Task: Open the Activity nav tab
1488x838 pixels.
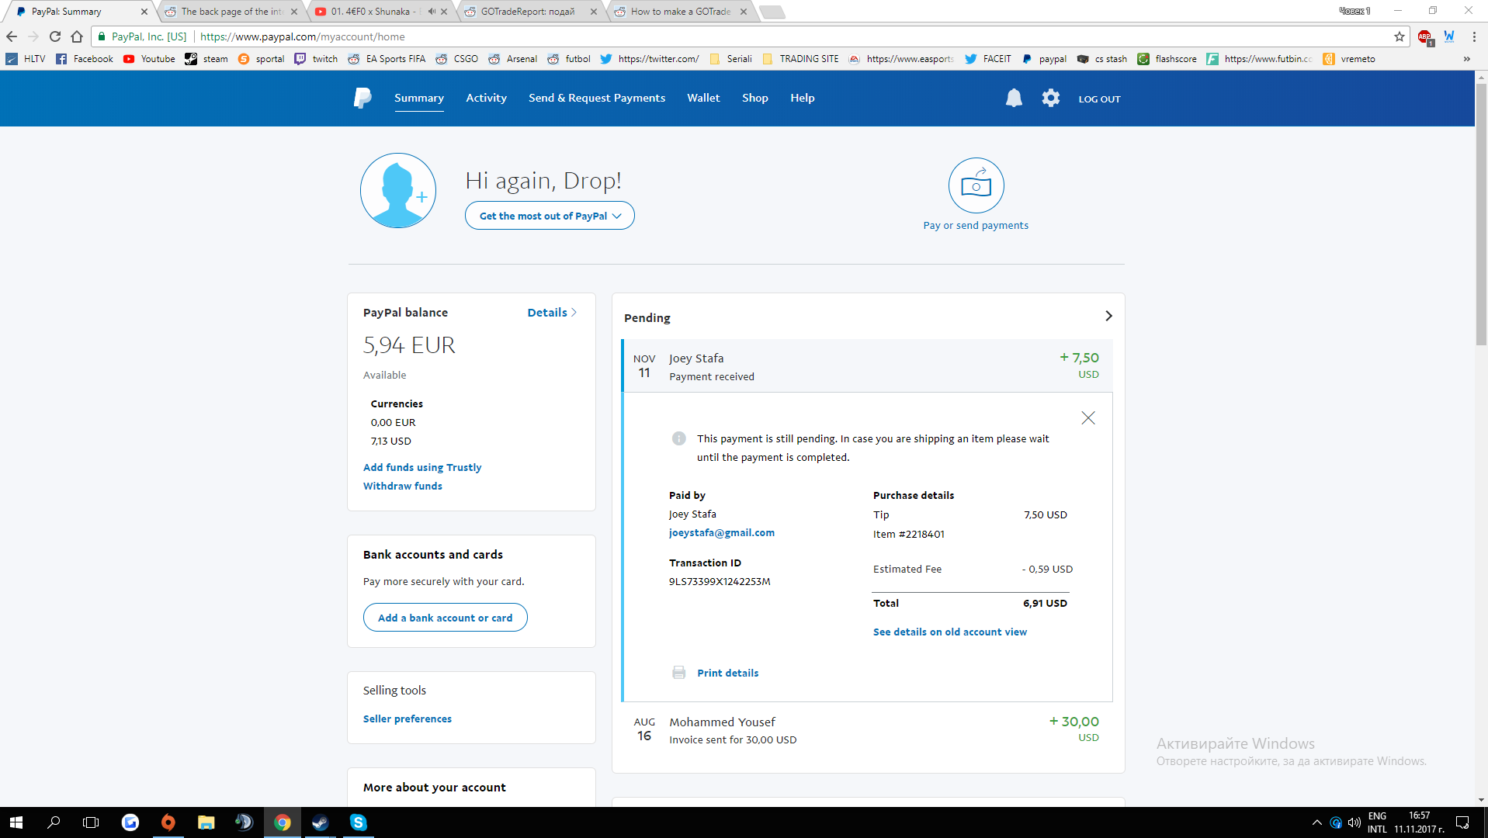Action: pyautogui.click(x=487, y=98)
